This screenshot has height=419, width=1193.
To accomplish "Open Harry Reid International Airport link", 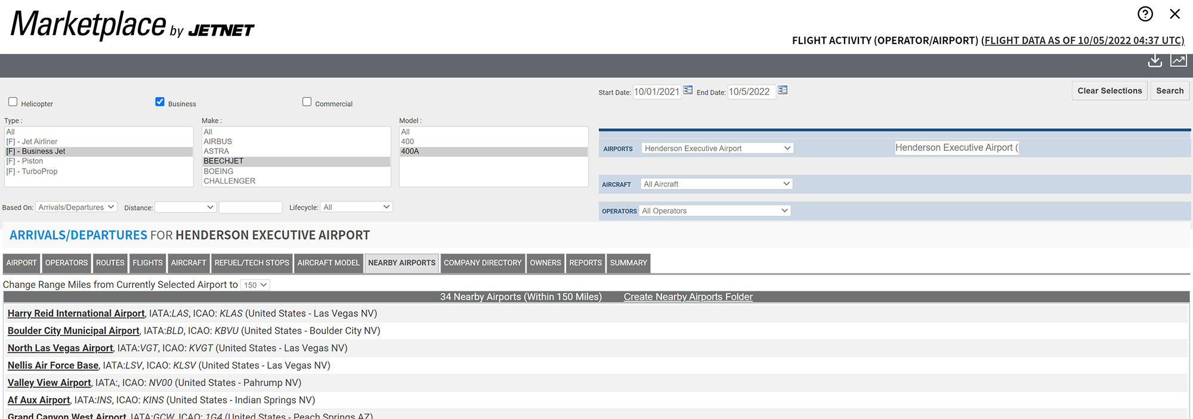I will click(x=76, y=314).
